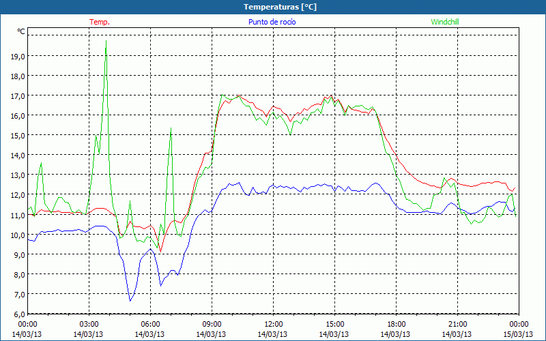Screen dimensions: 546x341
Task: Click the 21:00 time axis label
Action: click(x=457, y=325)
